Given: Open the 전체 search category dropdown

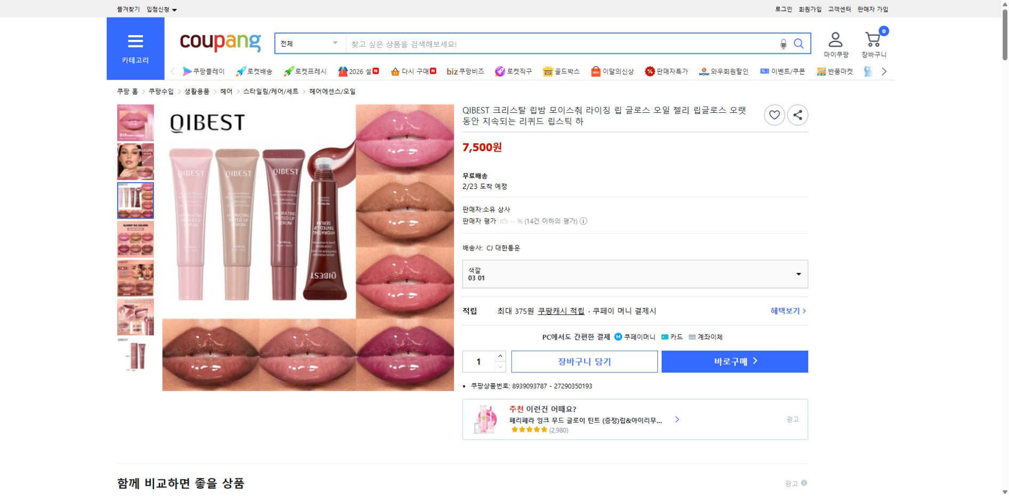Looking at the screenshot, I should [309, 44].
